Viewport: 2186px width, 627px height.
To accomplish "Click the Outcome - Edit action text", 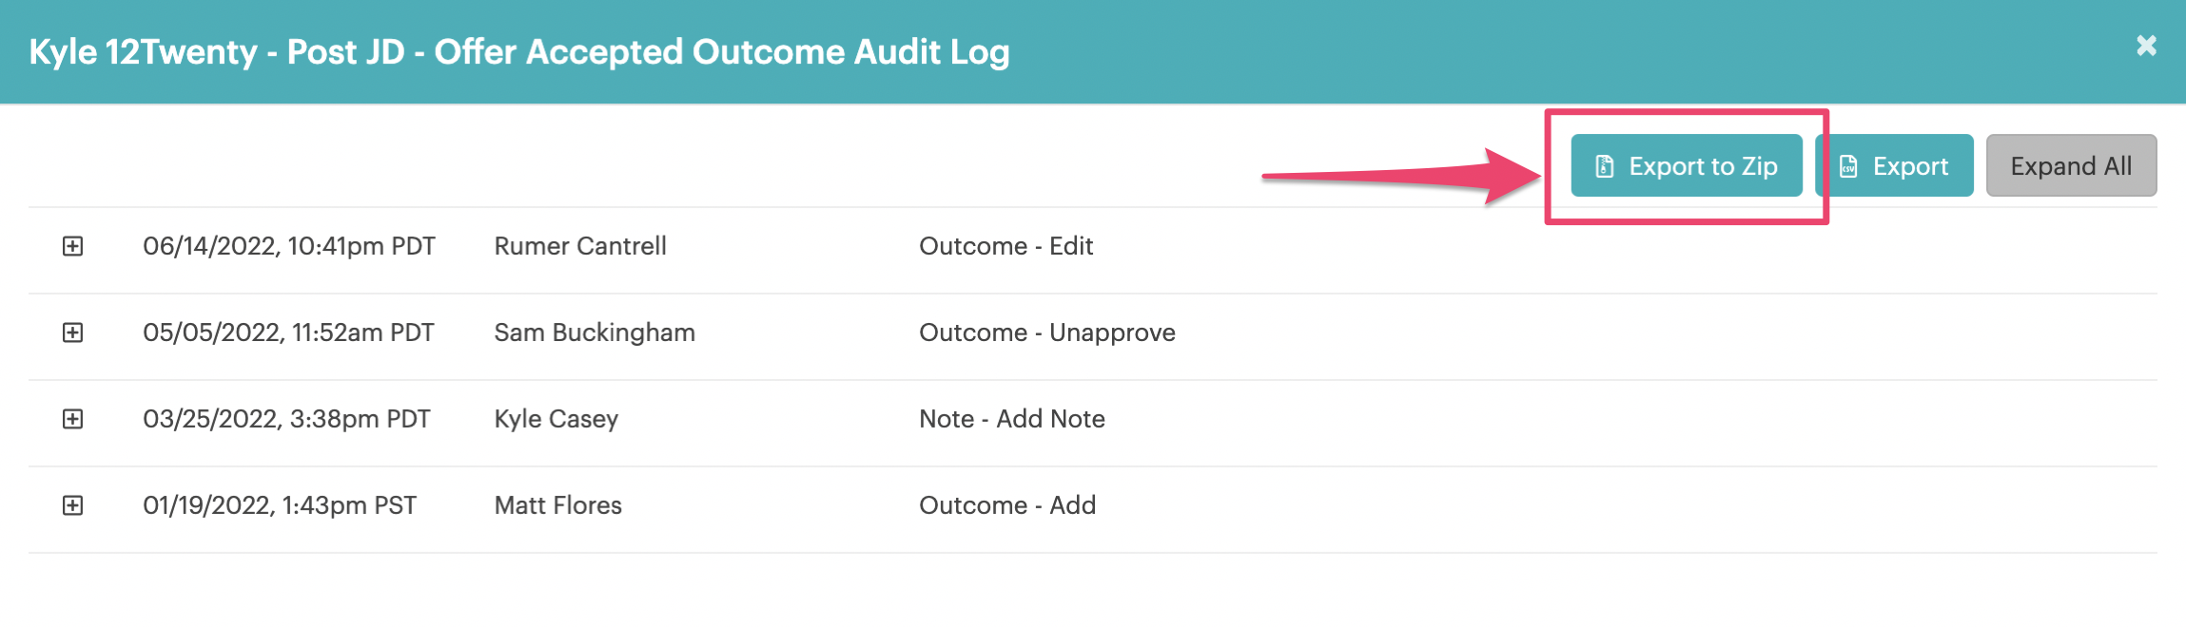I will (x=1005, y=246).
